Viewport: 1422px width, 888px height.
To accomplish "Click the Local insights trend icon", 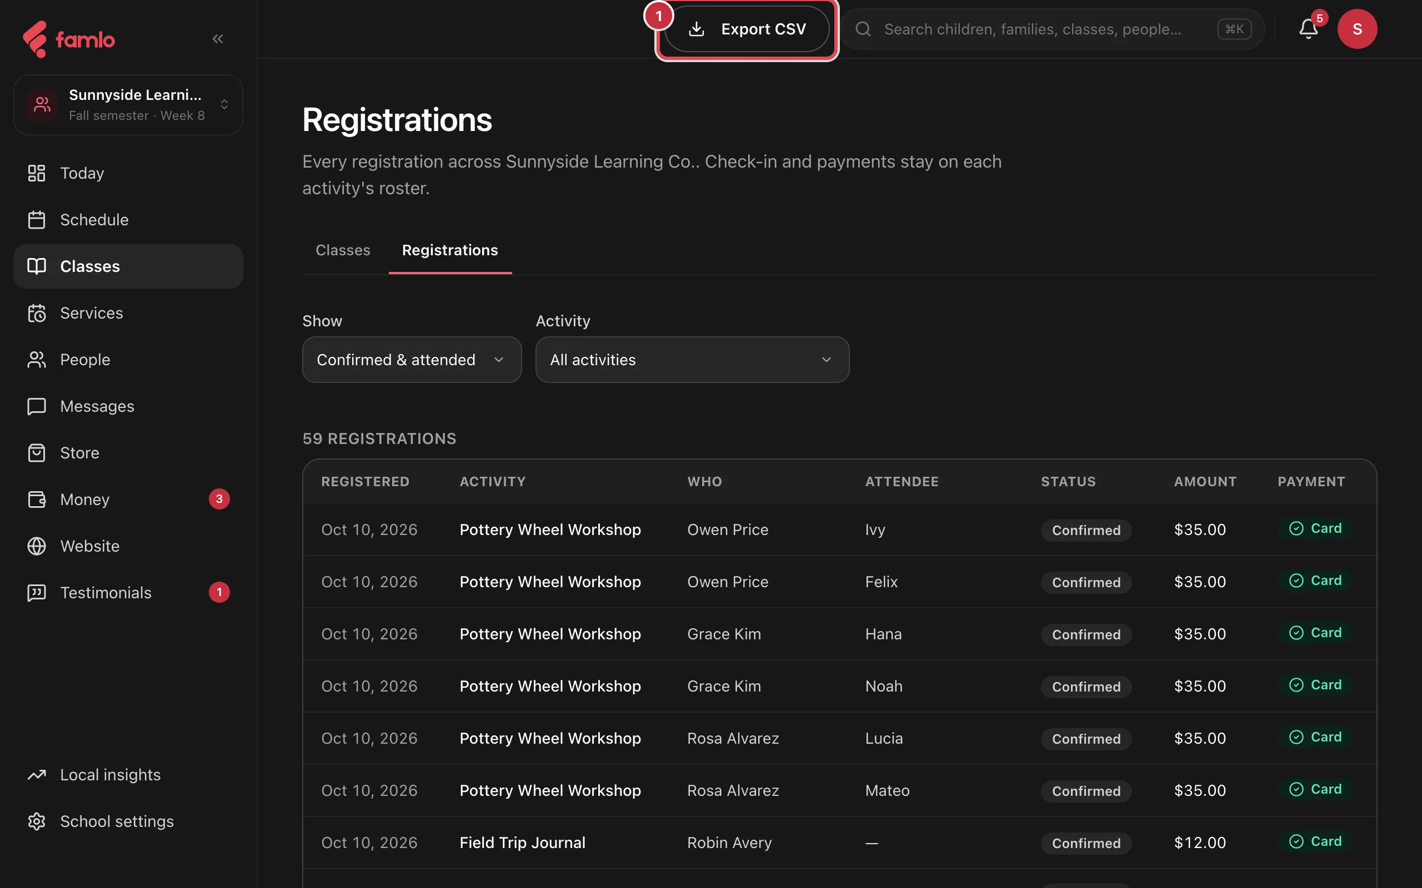I will click(x=37, y=775).
